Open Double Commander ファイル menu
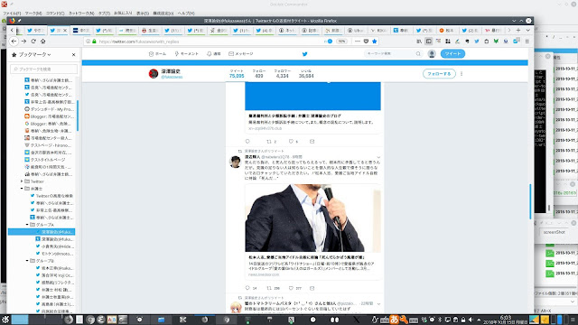The image size is (578, 325). 12,14
